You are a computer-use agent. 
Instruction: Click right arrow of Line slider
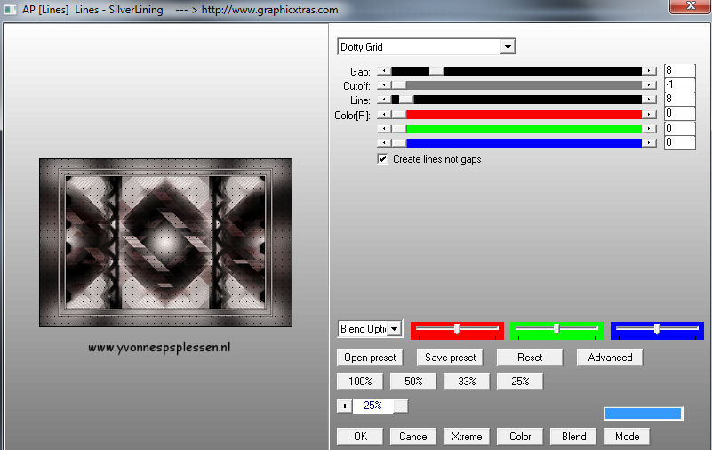(x=650, y=100)
